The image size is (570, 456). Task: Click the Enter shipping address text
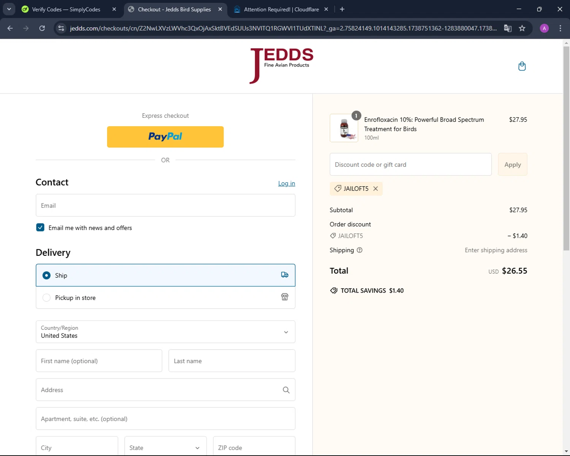coord(496,250)
